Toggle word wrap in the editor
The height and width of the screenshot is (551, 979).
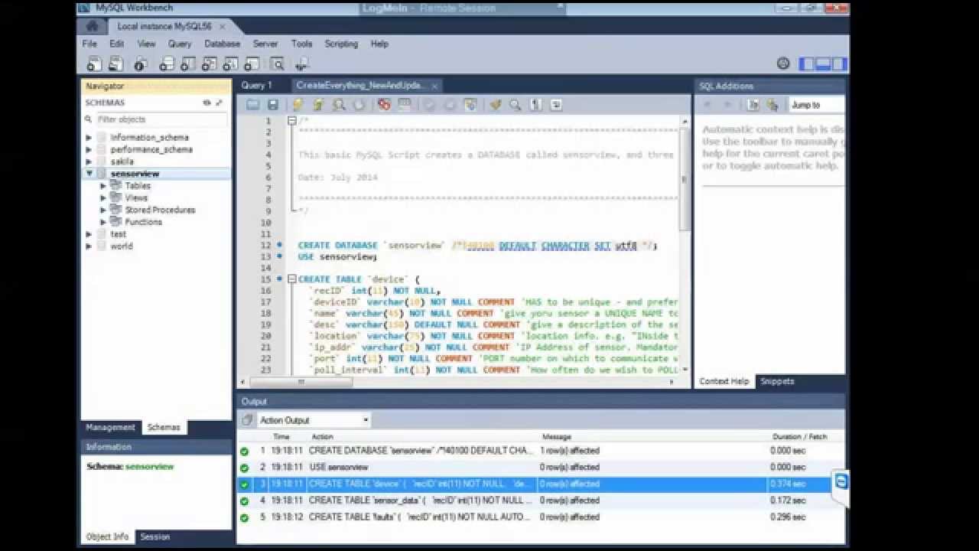[x=556, y=105]
